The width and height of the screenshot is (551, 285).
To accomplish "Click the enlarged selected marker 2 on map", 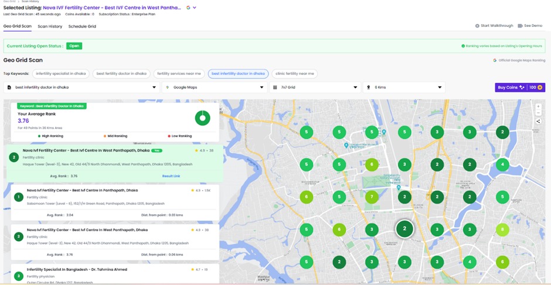I will point(404,228).
